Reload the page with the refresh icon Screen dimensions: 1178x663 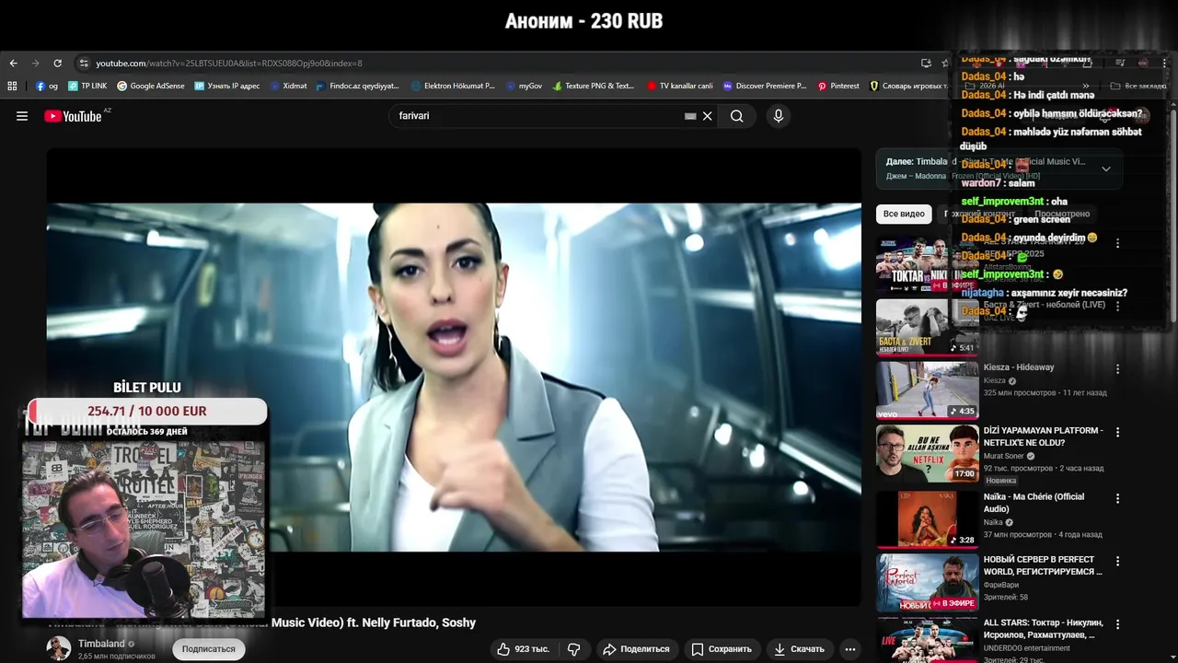tap(57, 64)
